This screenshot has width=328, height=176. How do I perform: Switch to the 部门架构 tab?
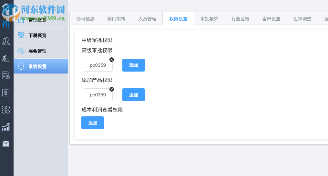(116, 19)
